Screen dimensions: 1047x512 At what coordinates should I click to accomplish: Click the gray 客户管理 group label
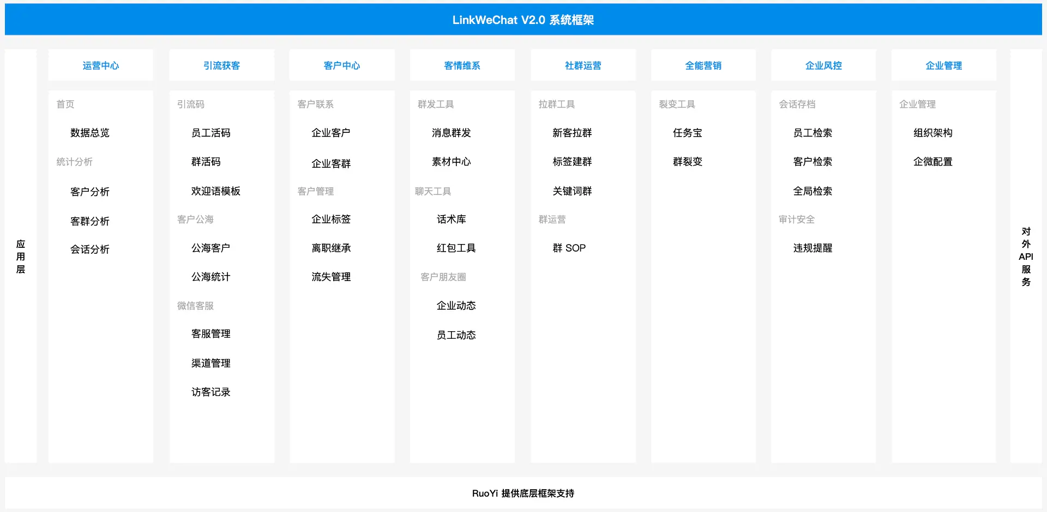point(316,191)
